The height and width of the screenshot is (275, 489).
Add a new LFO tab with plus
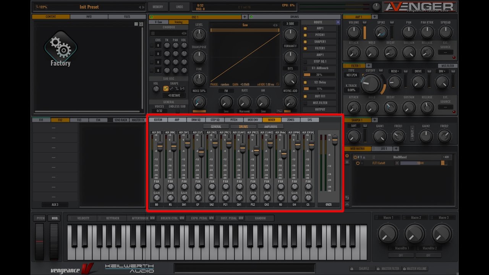click(396, 149)
